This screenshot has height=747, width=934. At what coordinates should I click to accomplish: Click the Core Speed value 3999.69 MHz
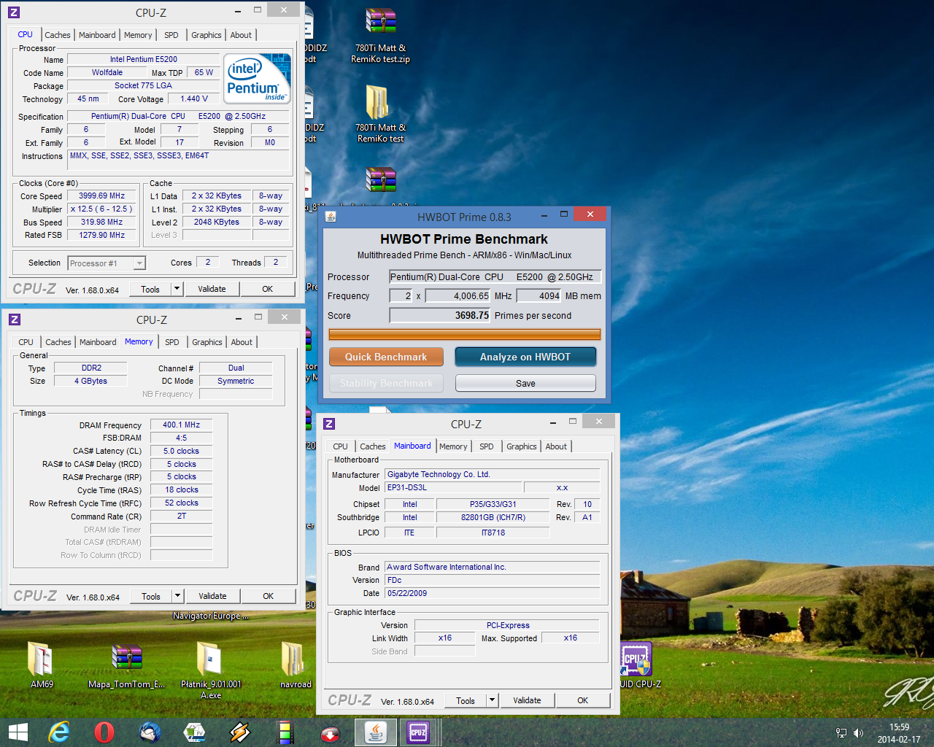102,196
